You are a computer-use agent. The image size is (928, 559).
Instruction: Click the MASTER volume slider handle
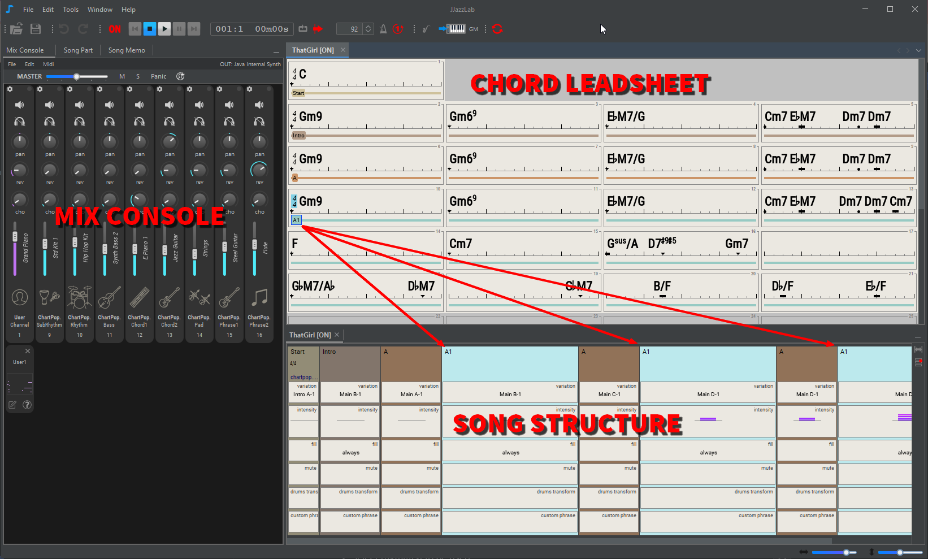coord(76,76)
